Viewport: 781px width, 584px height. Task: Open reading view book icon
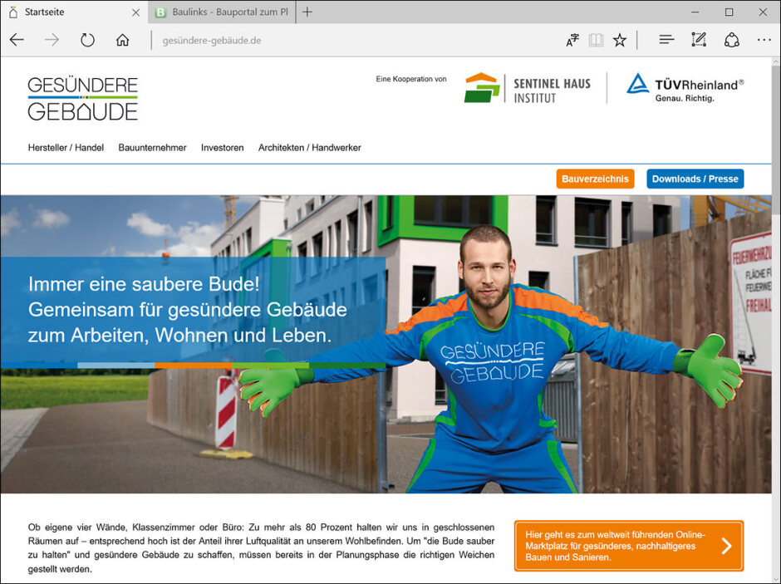pyautogui.click(x=596, y=40)
